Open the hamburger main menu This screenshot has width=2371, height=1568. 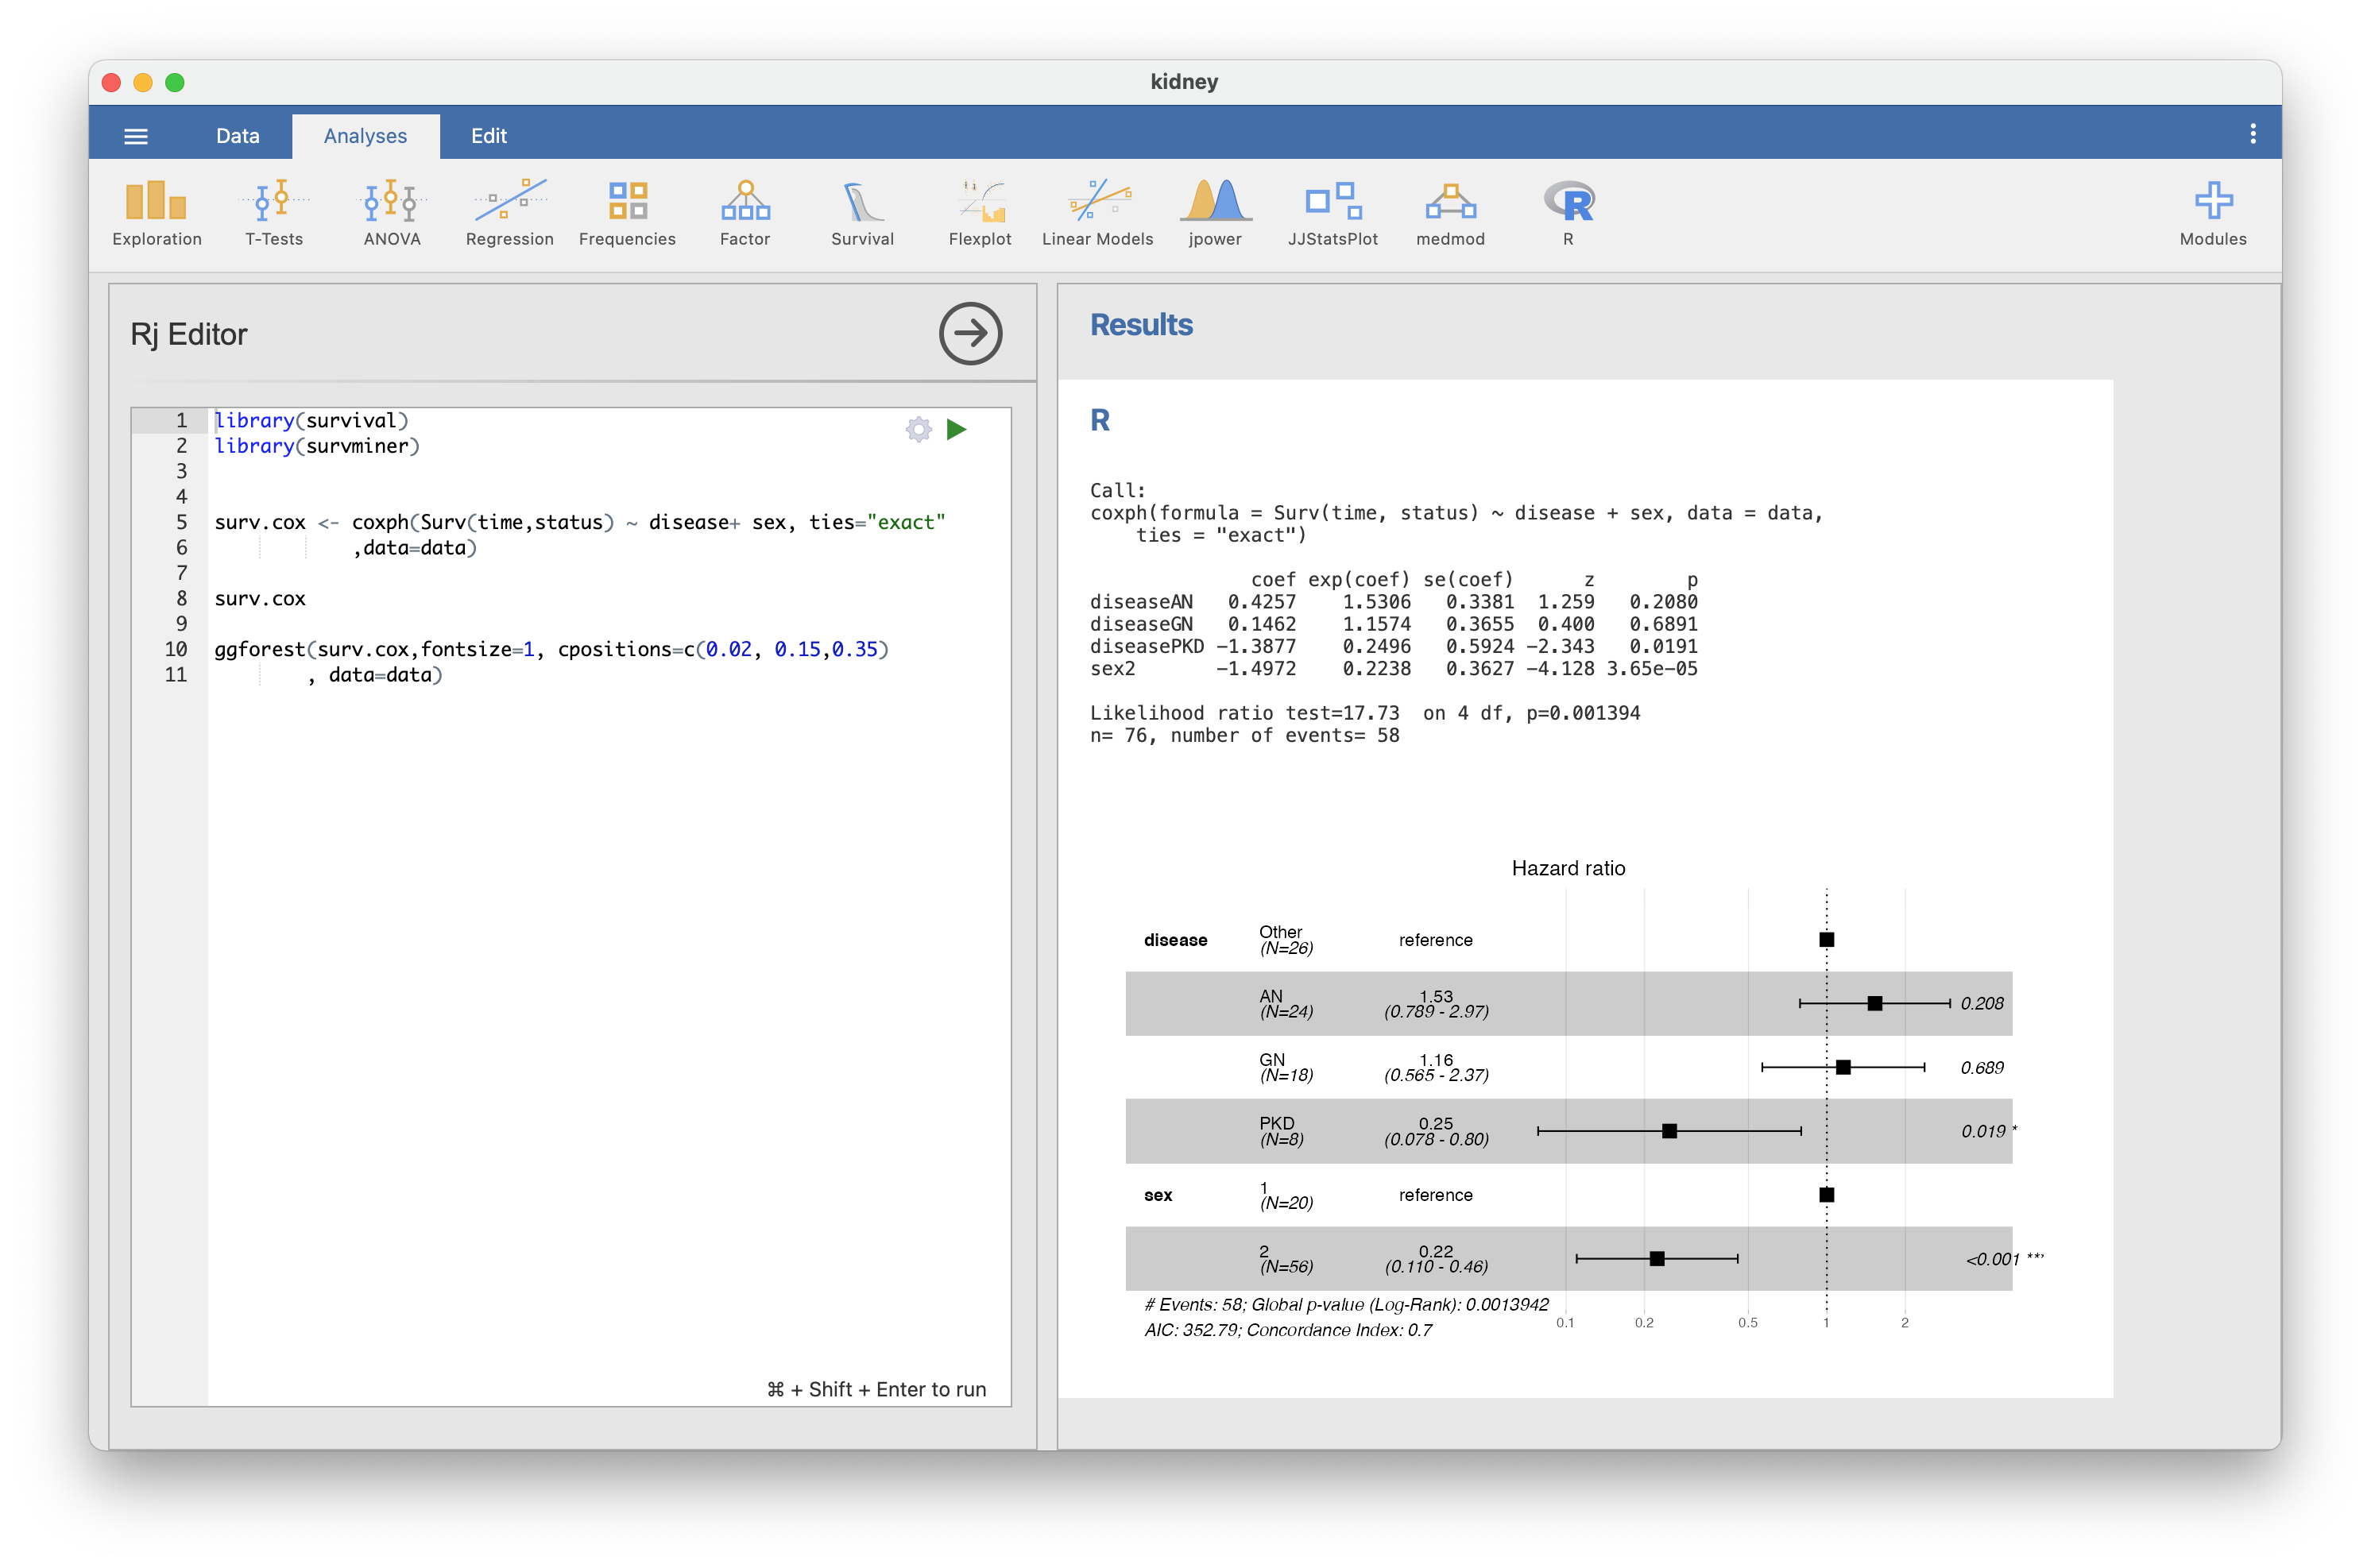136,136
